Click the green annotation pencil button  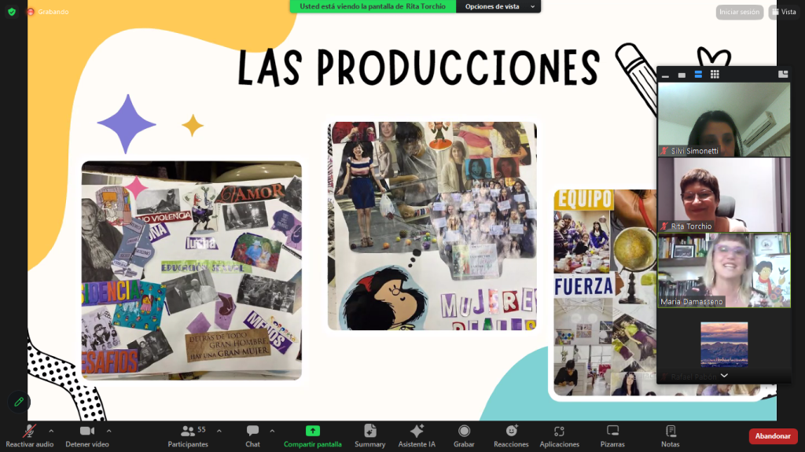(x=19, y=402)
